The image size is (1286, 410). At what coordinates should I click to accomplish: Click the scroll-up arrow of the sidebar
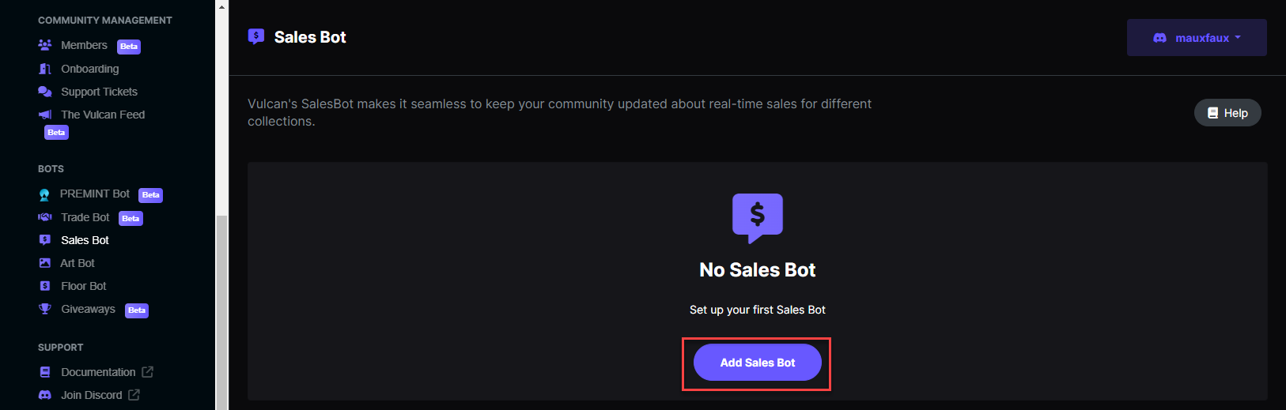pos(222,6)
